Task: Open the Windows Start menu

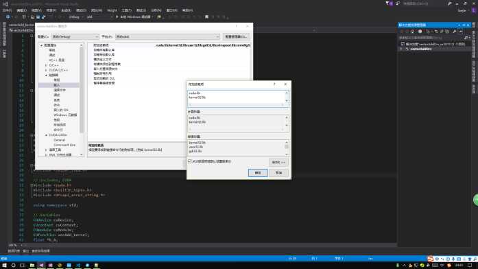Action: (4, 266)
